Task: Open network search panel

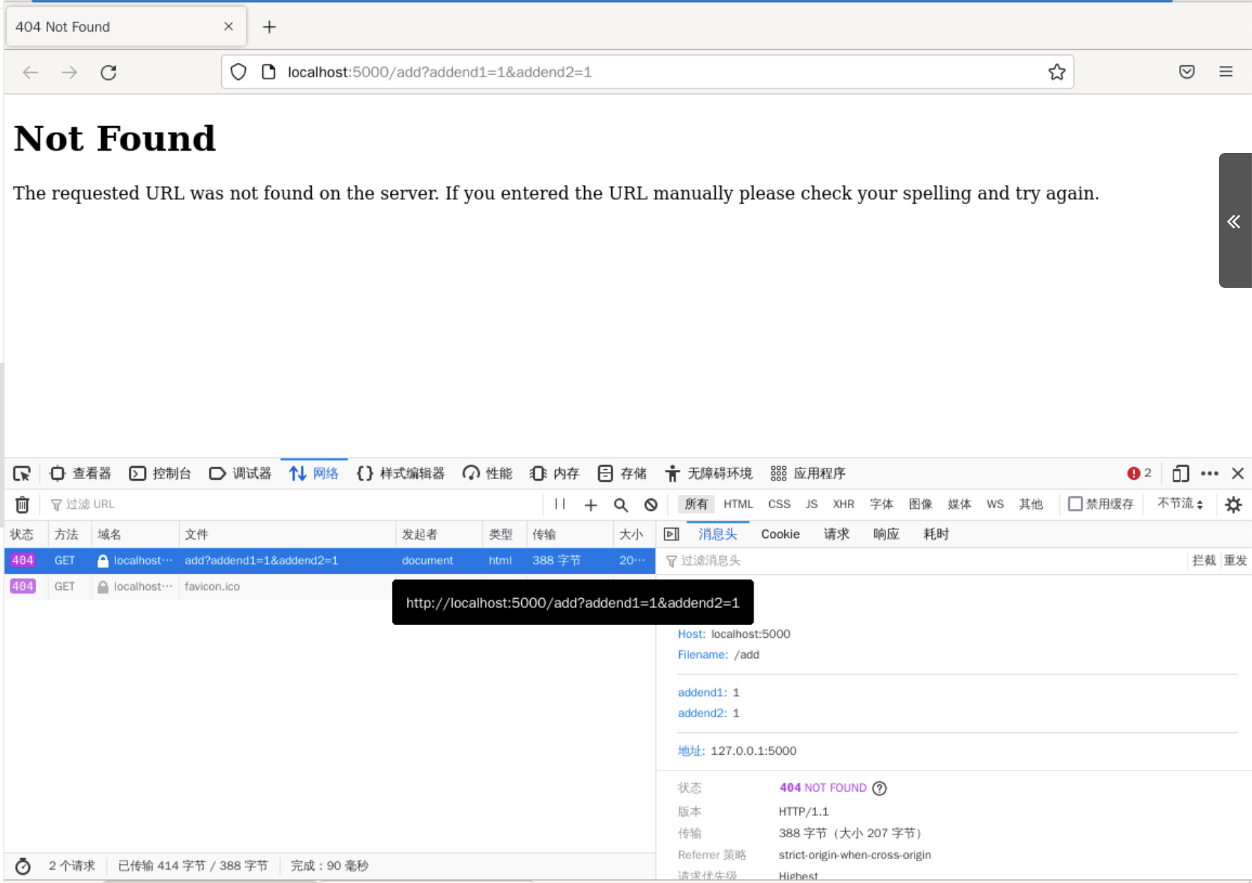Action: [621, 504]
